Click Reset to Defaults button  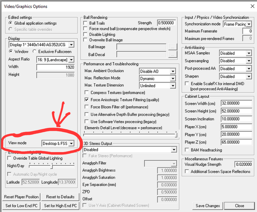click(x=60, y=197)
